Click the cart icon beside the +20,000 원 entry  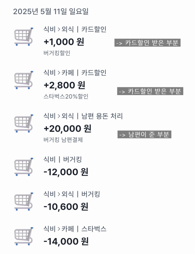click(x=24, y=123)
